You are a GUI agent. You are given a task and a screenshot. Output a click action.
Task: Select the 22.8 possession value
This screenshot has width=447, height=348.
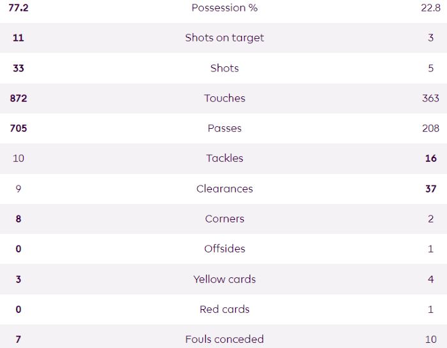click(x=430, y=8)
